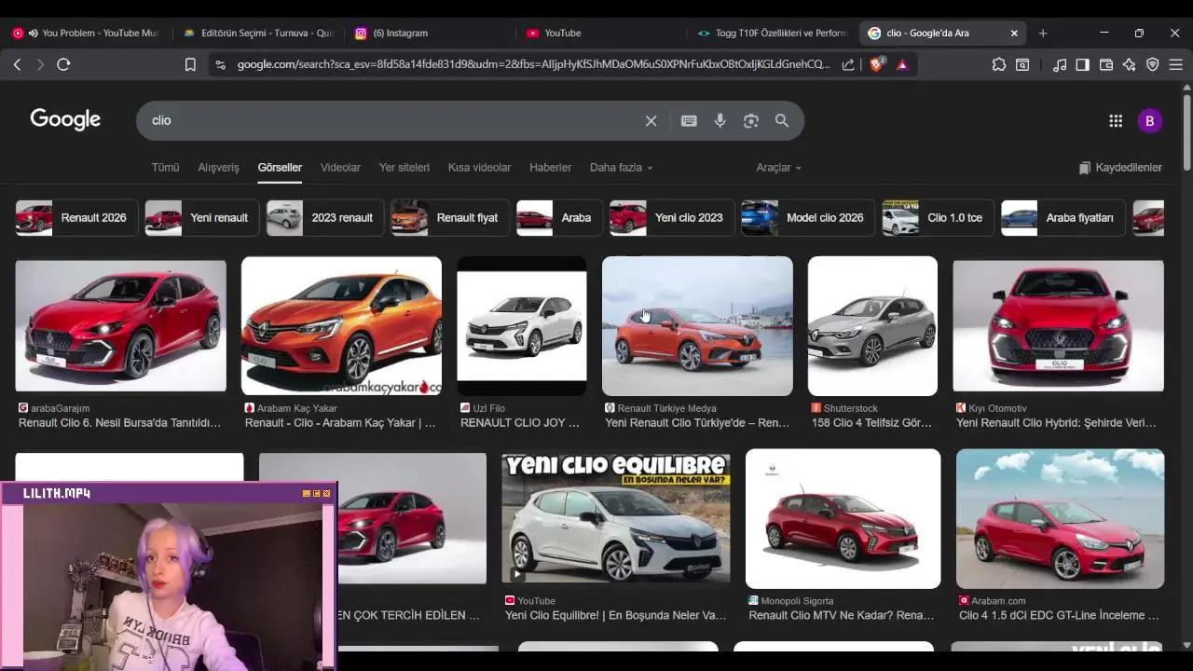Viewport: 1193px width, 671px height.
Task: Search by image with Lens icon
Action: 751,120
